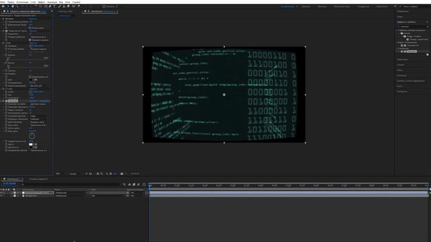Open the Файл menu
The image size is (431, 242).
[x=3, y=2]
